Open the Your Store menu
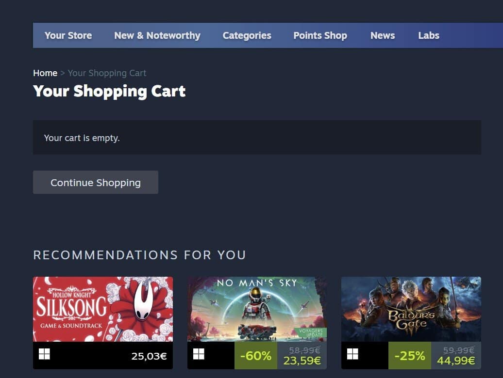 (x=68, y=35)
